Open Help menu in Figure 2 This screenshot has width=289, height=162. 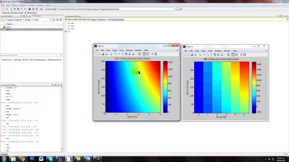click(235, 51)
